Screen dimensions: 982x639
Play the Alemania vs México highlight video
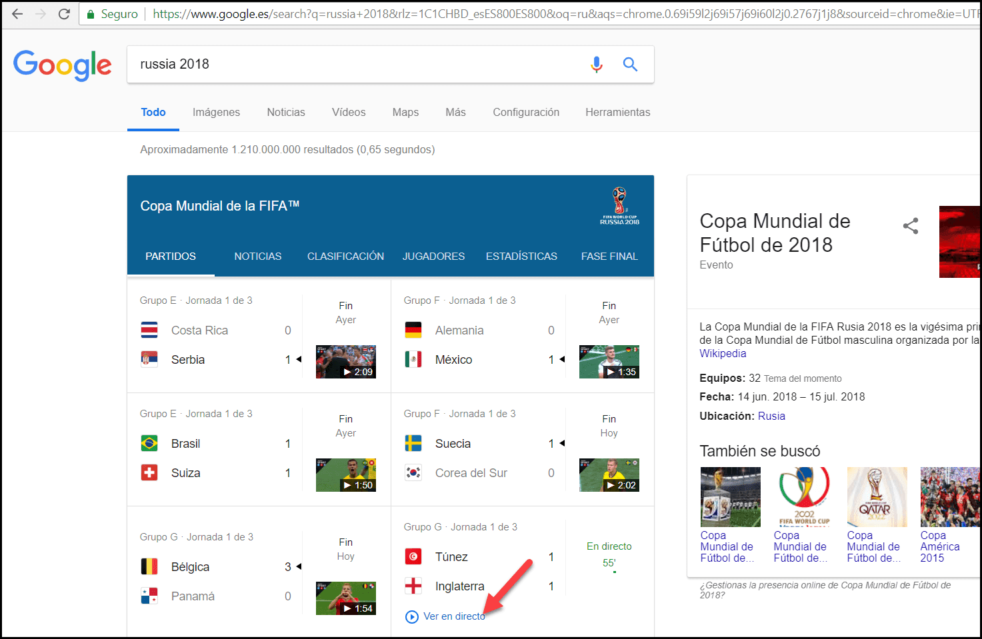[609, 362]
